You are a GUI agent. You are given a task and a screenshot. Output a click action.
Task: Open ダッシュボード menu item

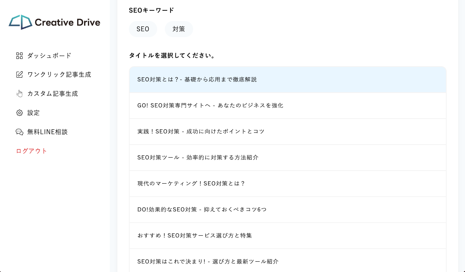point(49,56)
